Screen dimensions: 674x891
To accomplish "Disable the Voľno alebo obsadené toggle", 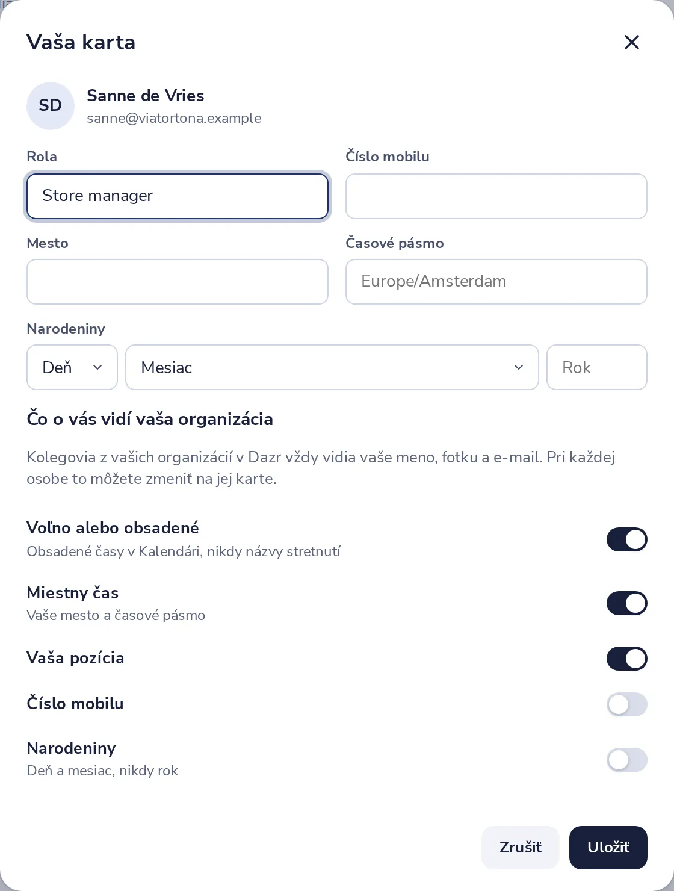I will point(626,539).
